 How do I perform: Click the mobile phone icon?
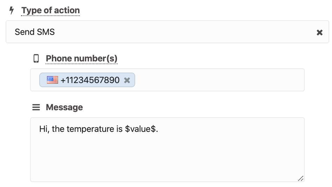(36, 58)
